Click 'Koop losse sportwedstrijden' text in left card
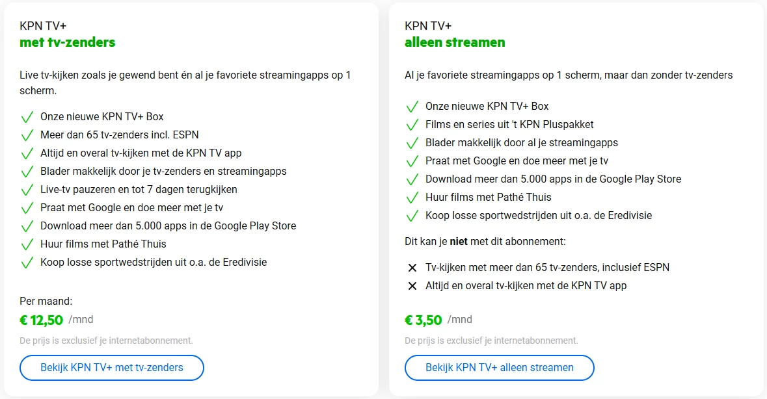 click(x=154, y=263)
